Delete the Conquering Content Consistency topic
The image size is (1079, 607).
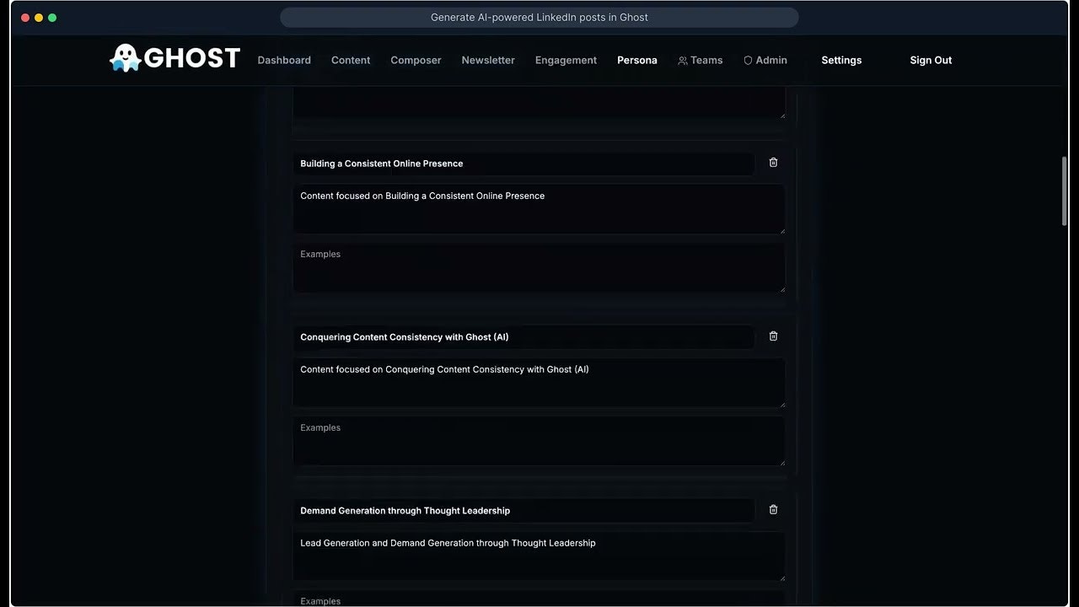coord(773,336)
